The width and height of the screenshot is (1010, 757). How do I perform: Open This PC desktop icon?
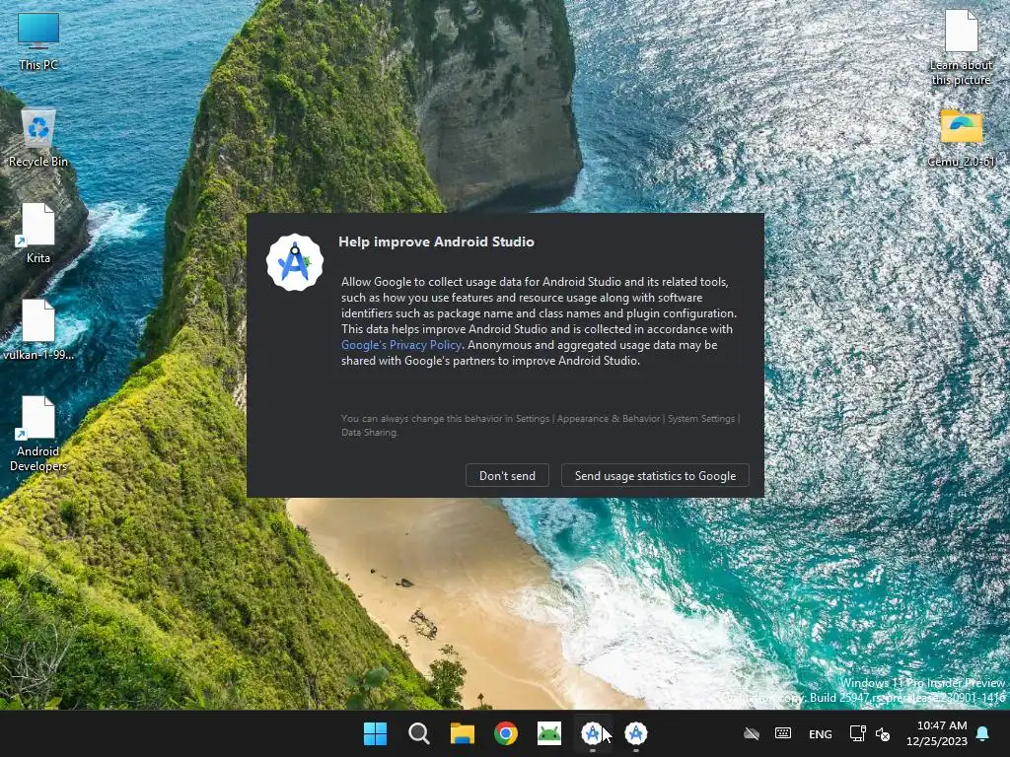(38, 41)
